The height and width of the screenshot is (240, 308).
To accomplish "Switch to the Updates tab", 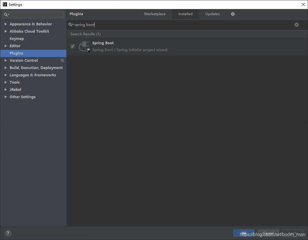I will coord(212,14).
